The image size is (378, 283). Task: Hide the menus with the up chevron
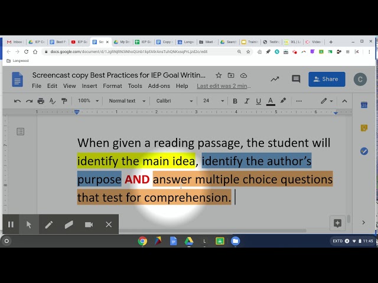pos(344,101)
